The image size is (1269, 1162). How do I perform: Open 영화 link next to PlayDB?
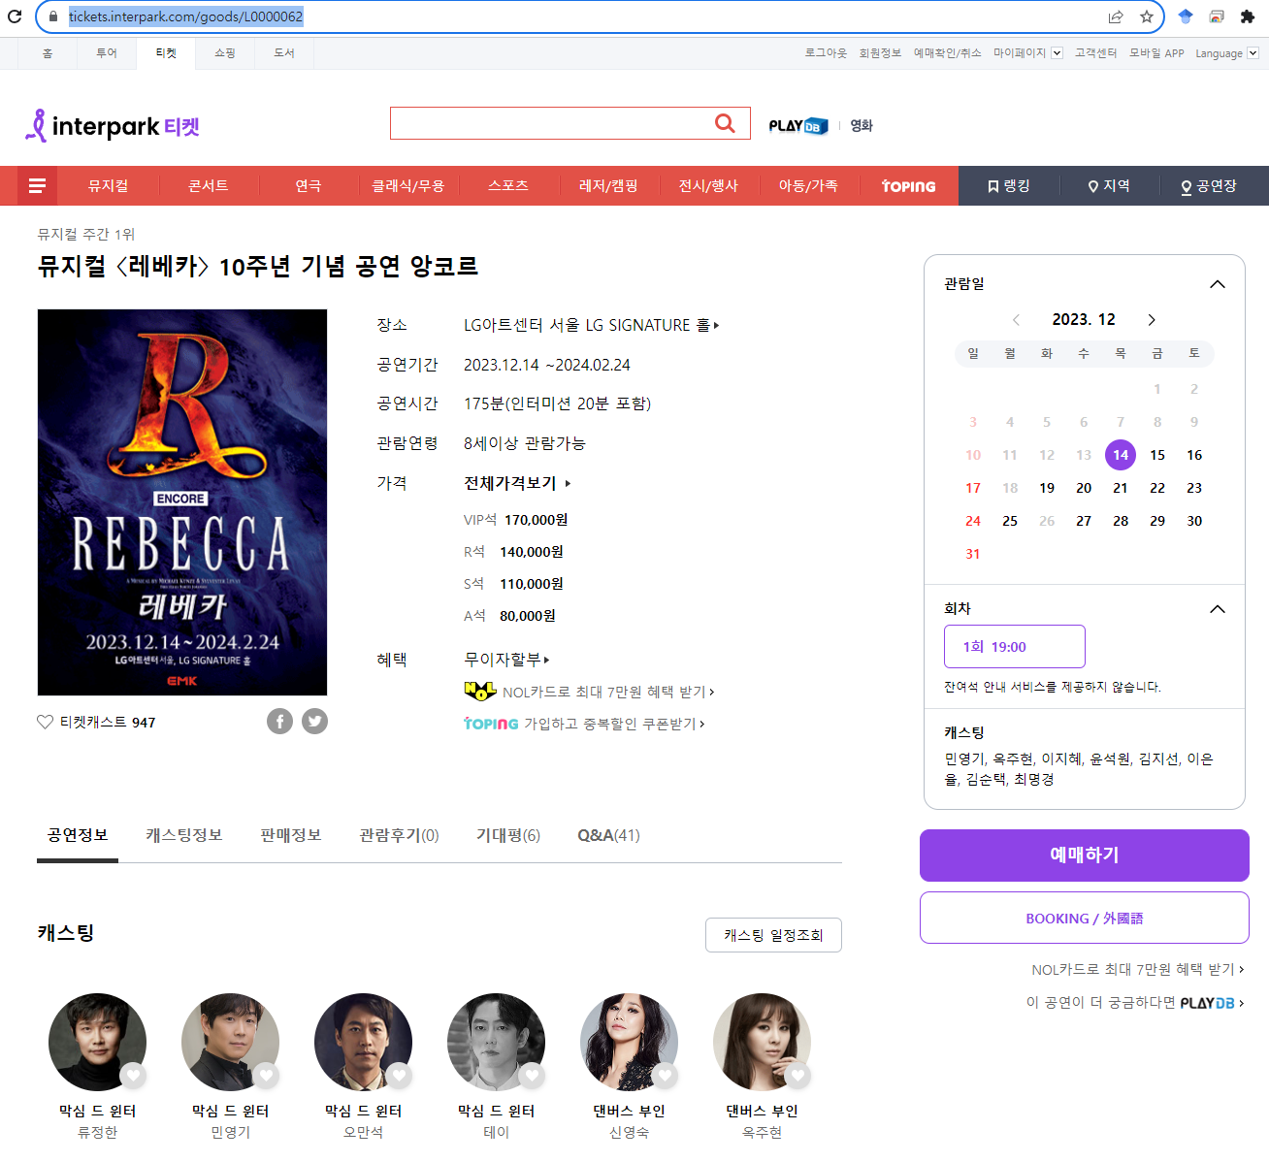pyautogui.click(x=862, y=125)
